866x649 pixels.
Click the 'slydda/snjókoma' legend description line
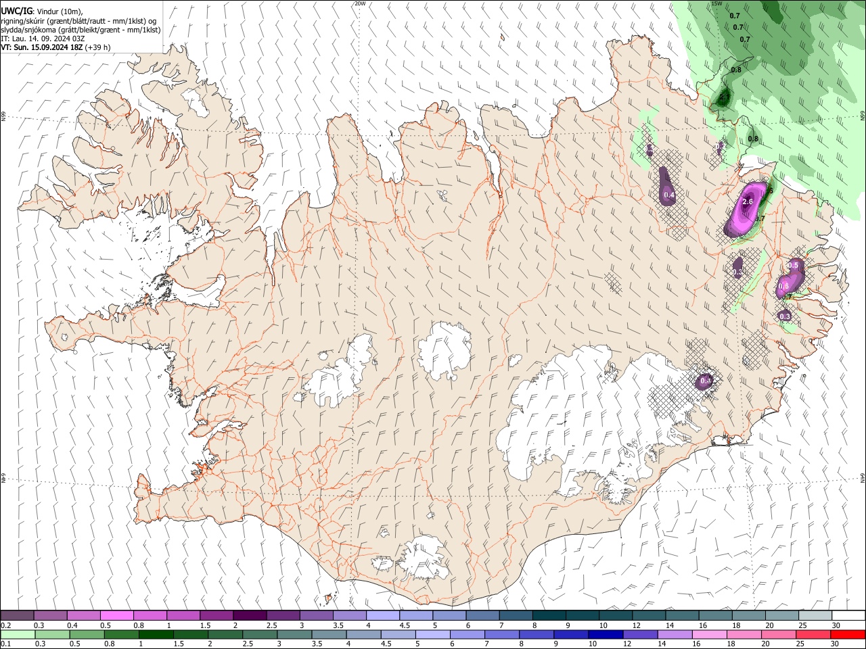81,30
